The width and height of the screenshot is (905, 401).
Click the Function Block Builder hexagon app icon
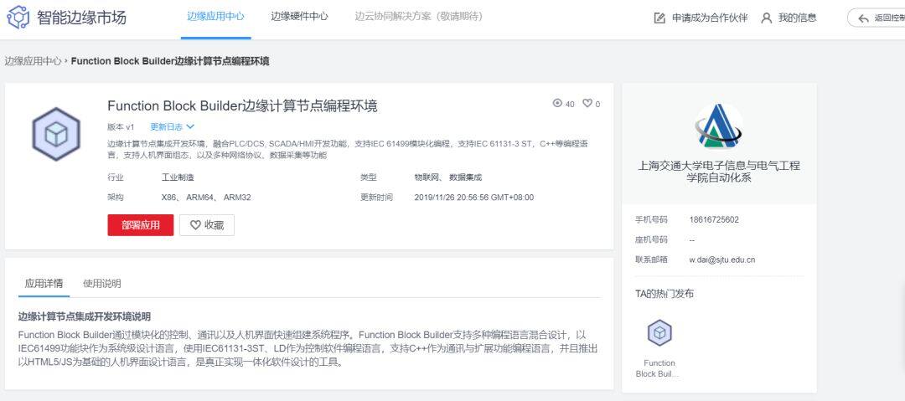[x=56, y=134]
